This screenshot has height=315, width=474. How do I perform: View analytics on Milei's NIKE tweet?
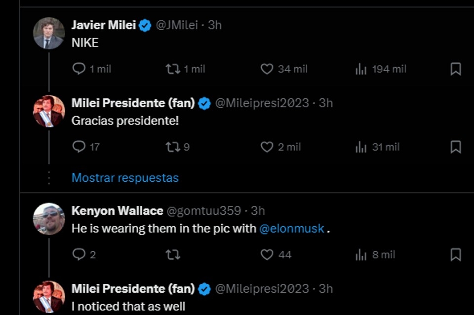361,69
